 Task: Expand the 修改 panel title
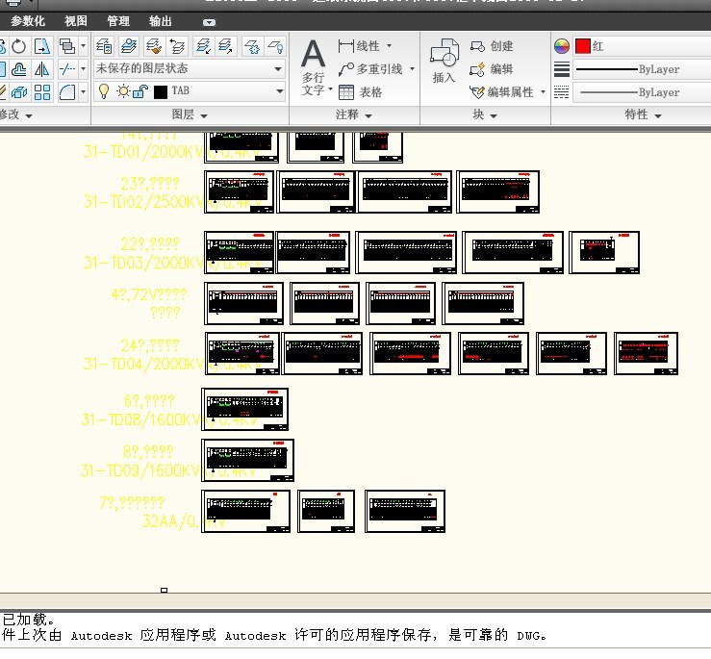pyautogui.click(x=15, y=115)
